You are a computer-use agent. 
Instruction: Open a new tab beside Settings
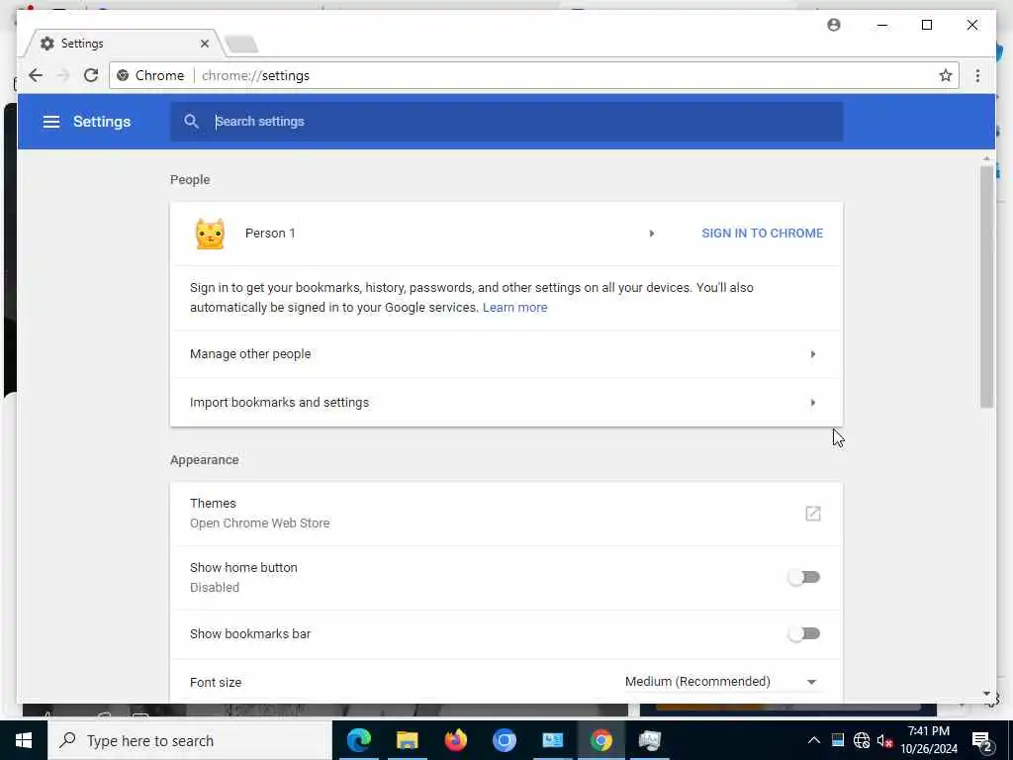[x=241, y=44]
